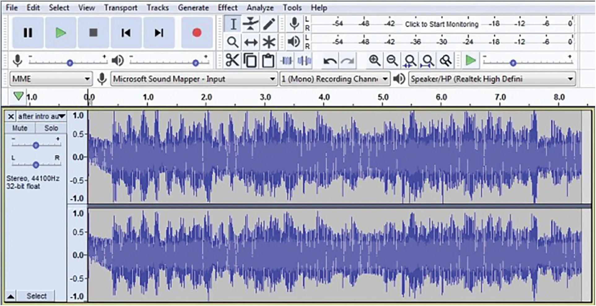Image resolution: width=596 pixels, height=306 pixels.
Task: Open the Speaker/HP playback device dropdown
Action: click(x=492, y=79)
